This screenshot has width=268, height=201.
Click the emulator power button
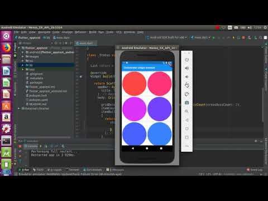(x=186, y=60)
